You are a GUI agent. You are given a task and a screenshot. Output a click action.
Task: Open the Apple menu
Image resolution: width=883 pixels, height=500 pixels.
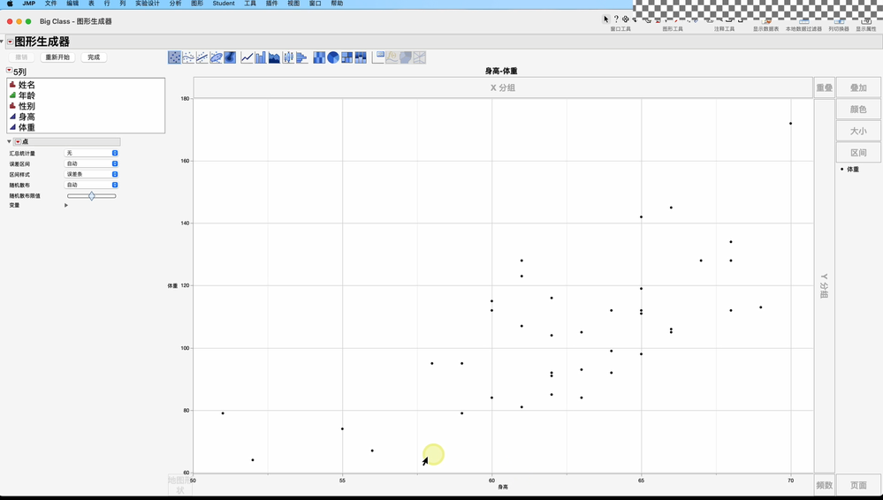pos(10,4)
